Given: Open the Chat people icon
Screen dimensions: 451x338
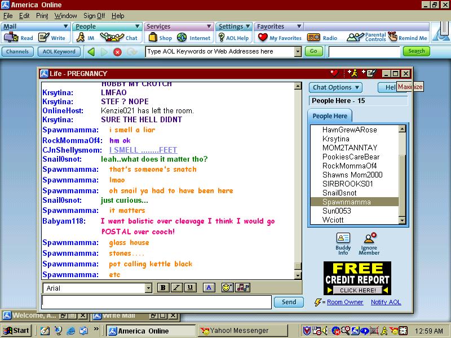Looking at the screenshot, I should (x=119, y=38).
